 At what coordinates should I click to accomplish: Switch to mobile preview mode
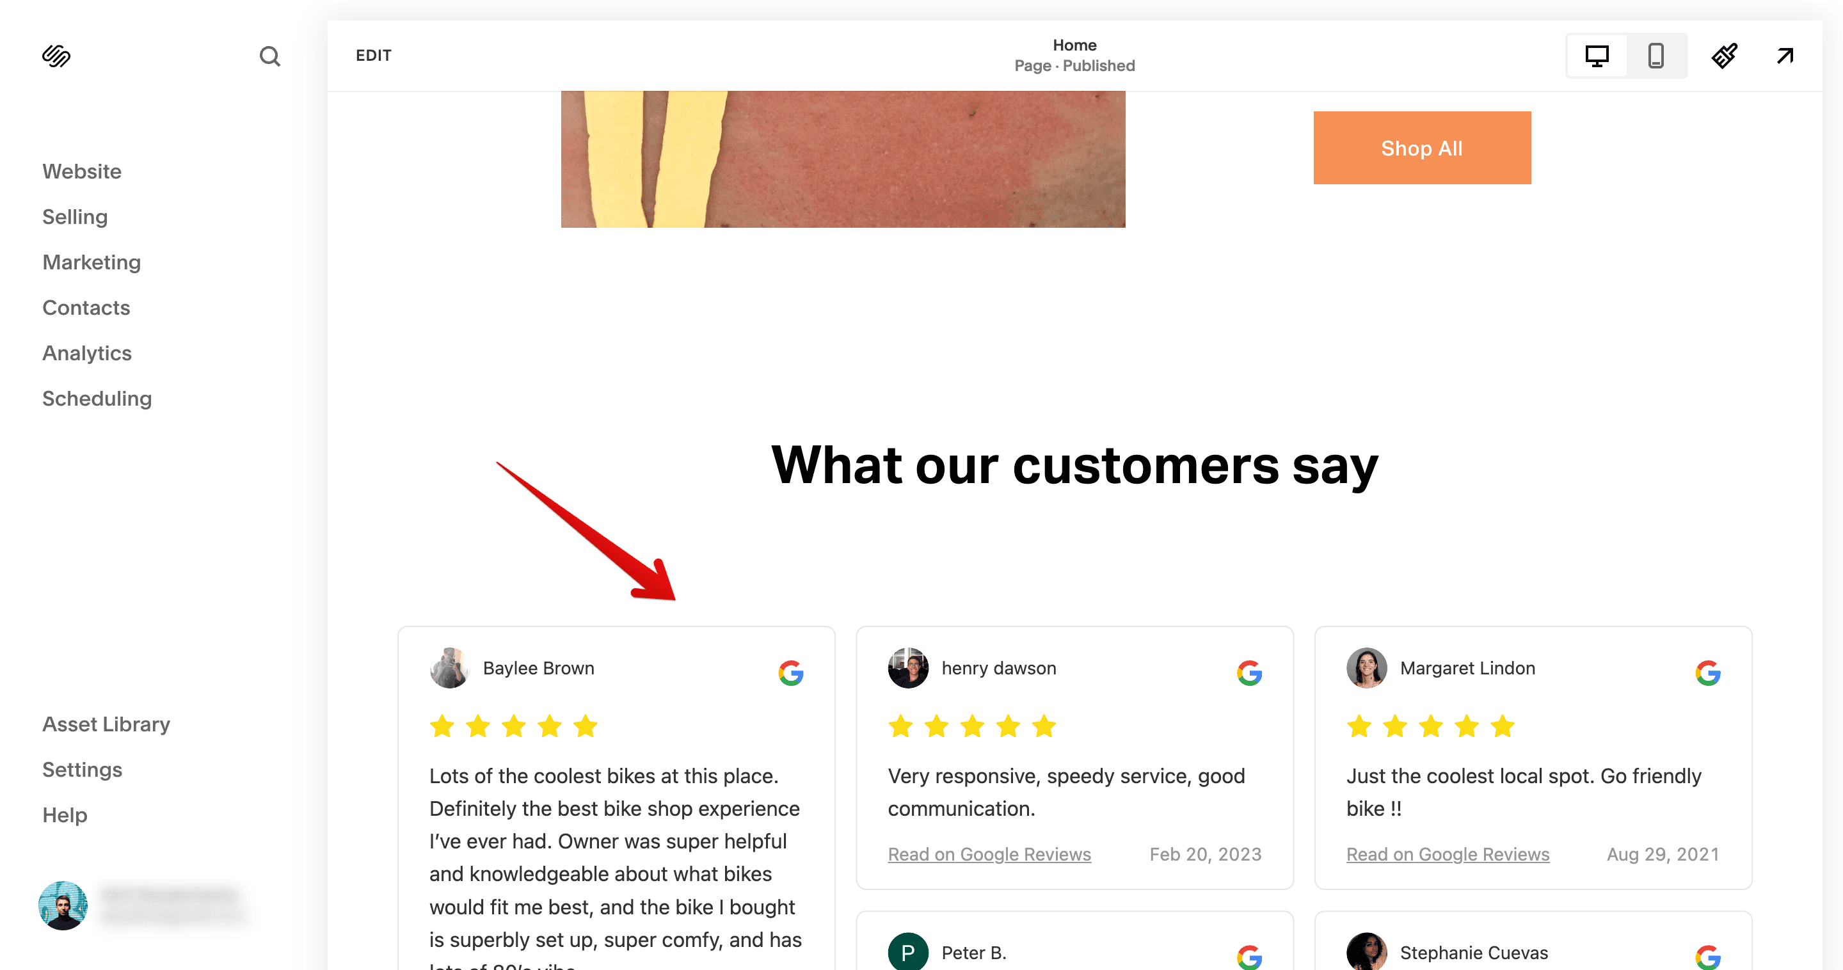coord(1656,55)
